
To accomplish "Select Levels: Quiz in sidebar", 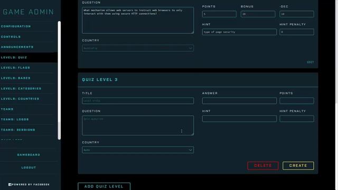I will 14,58.
